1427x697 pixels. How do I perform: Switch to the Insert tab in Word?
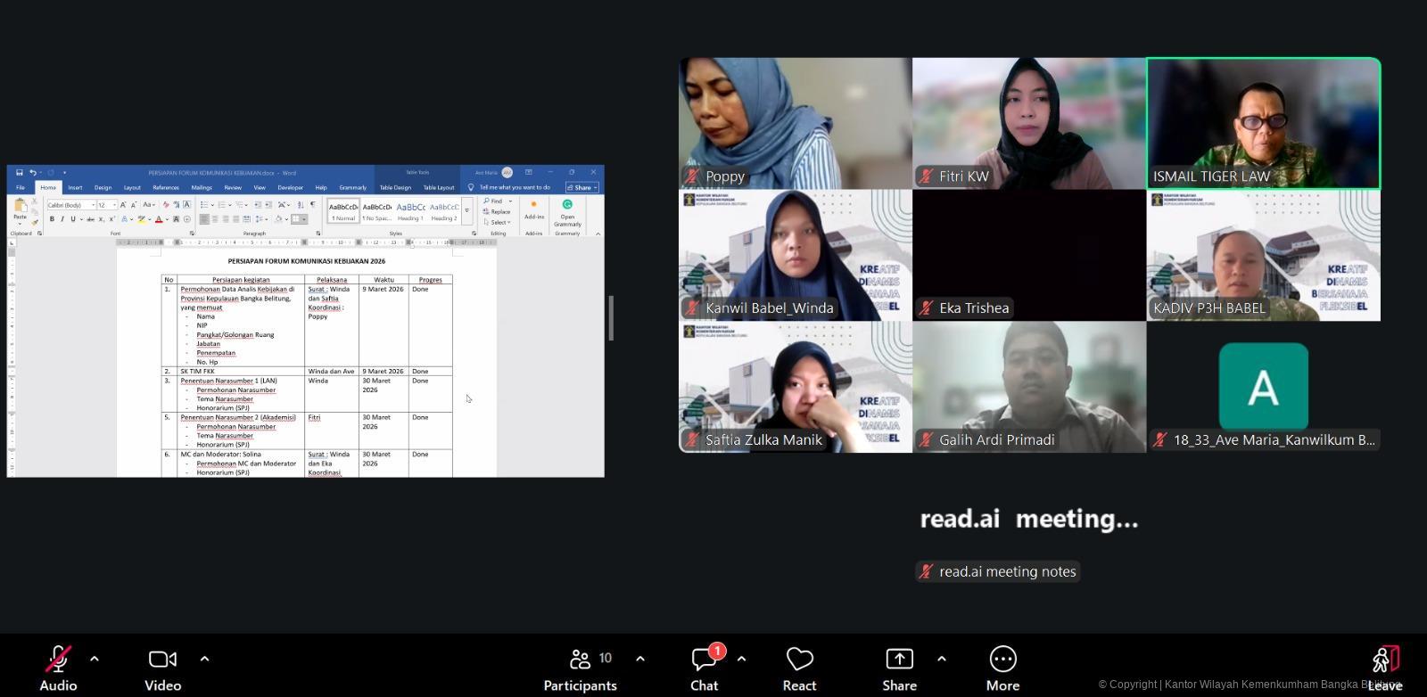pyautogui.click(x=75, y=187)
